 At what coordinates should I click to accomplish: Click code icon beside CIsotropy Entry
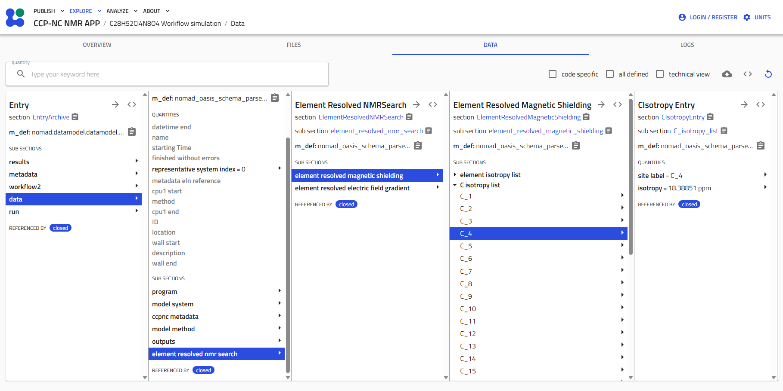click(x=761, y=104)
